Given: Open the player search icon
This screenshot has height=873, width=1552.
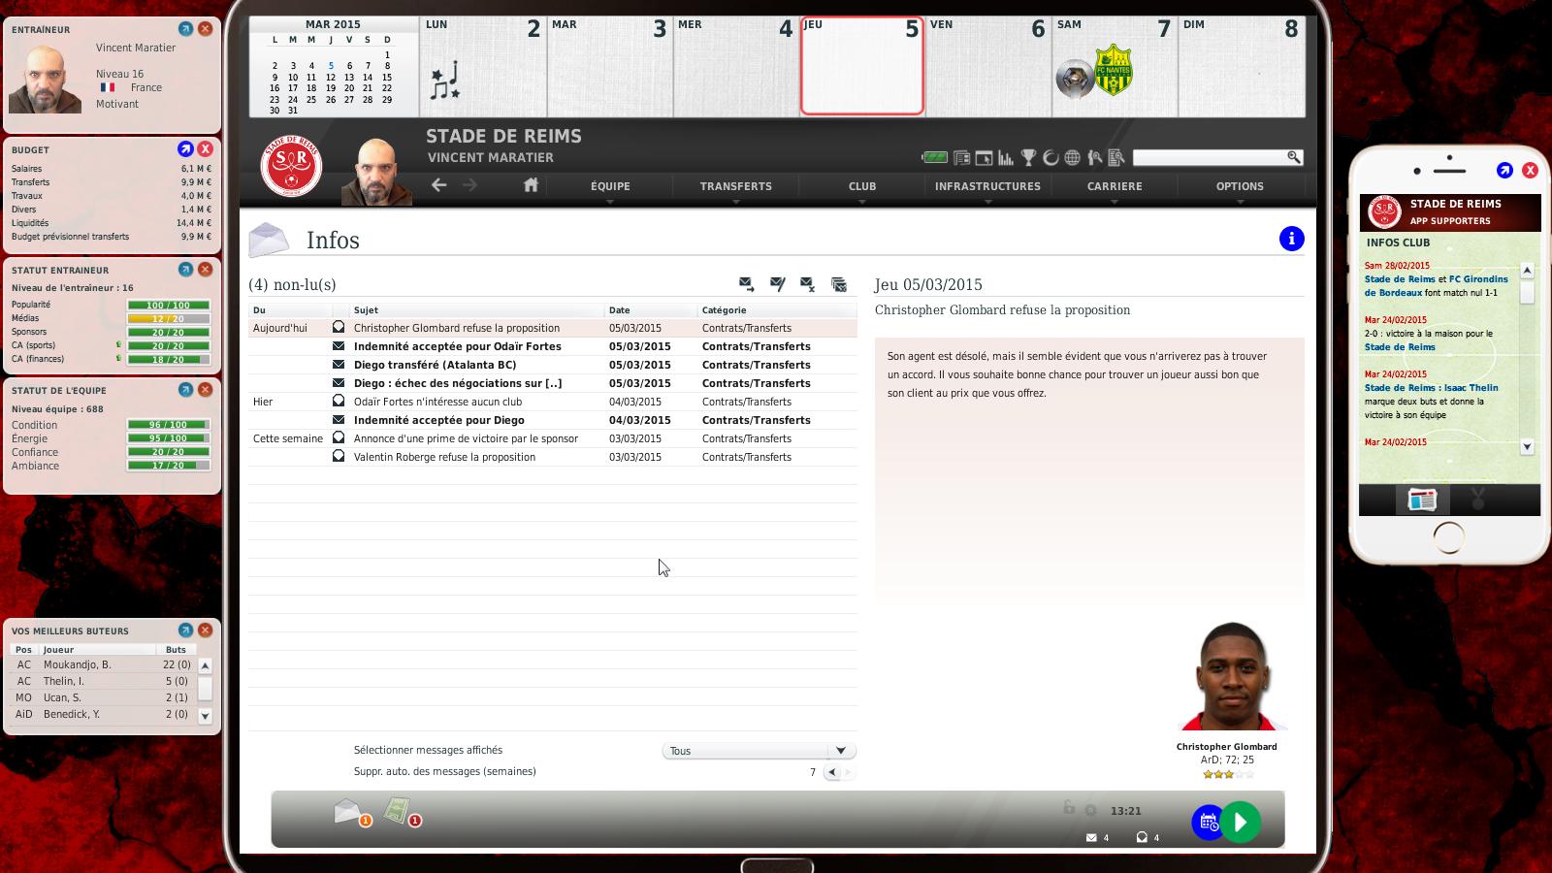Looking at the screenshot, I should pos(1094,157).
